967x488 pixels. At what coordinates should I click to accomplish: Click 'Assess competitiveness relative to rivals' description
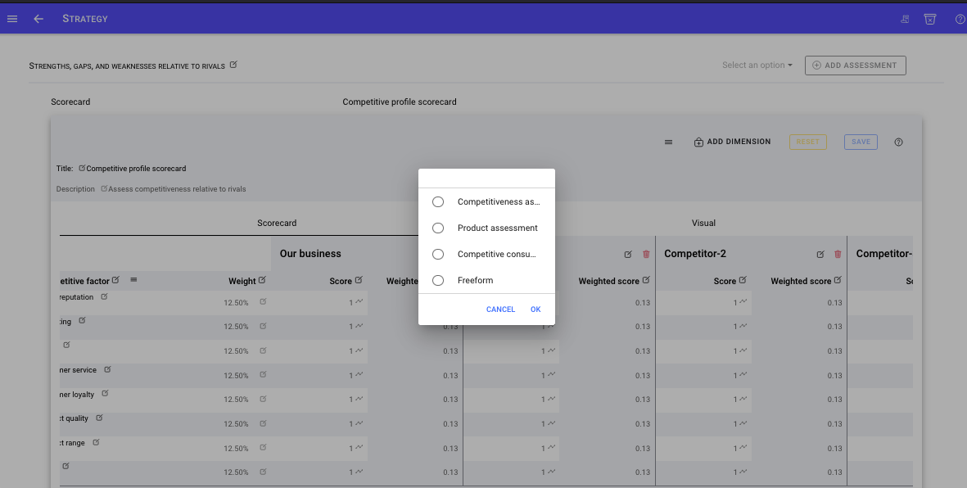point(177,189)
